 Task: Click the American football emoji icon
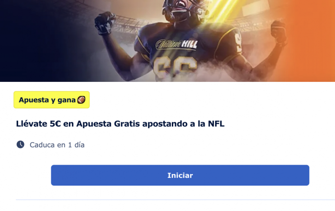(x=81, y=100)
